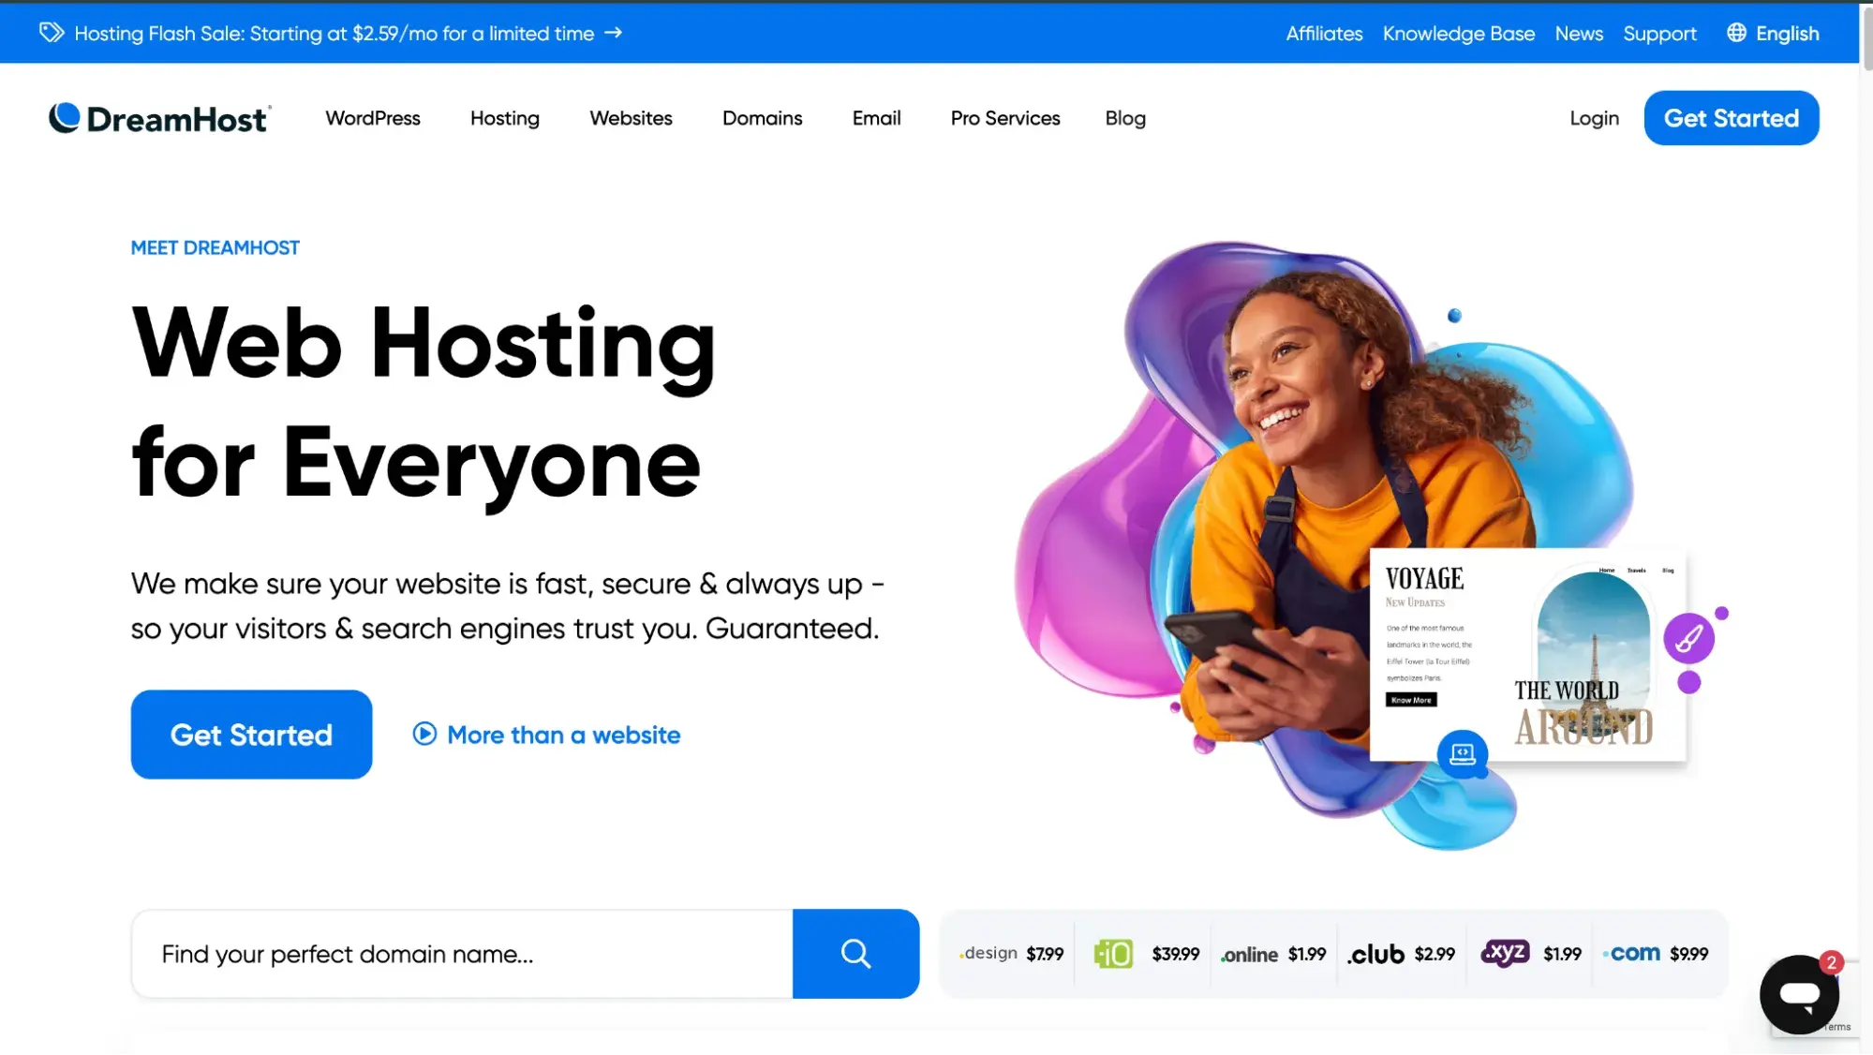This screenshot has height=1055, width=1873.
Task: Click the DreamHost moon logo
Action: pyautogui.click(x=65, y=118)
